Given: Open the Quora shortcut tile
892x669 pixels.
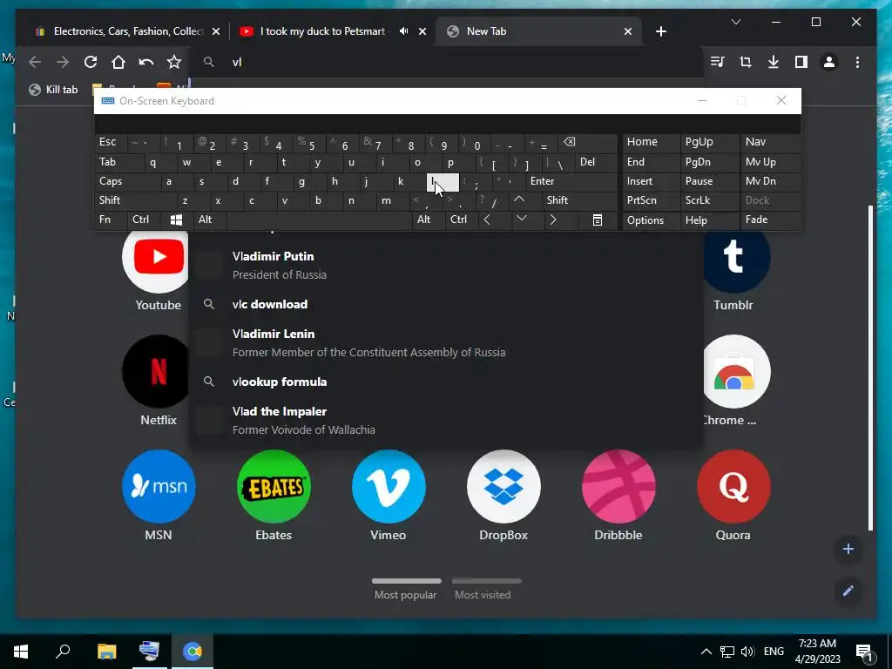Looking at the screenshot, I should click(x=733, y=495).
